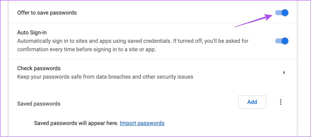The height and width of the screenshot is (137, 311).
Task: Click the 'Offer to save passwords' label
Action: coord(47,13)
